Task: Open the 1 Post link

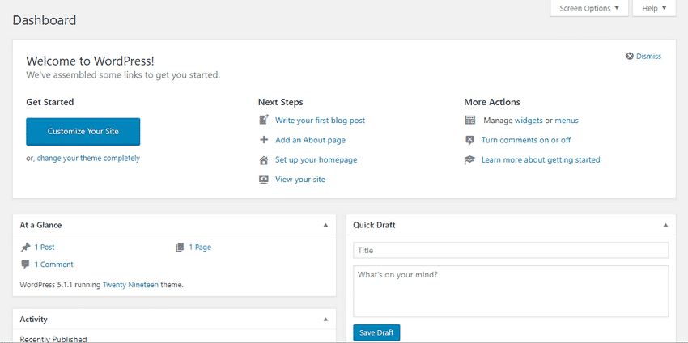Action: (45, 248)
